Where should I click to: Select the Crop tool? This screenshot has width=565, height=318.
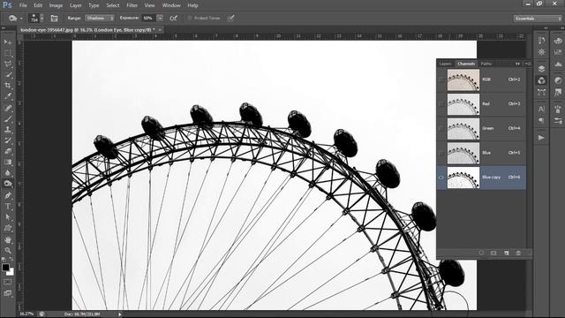pyautogui.click(x=8, y=86)
